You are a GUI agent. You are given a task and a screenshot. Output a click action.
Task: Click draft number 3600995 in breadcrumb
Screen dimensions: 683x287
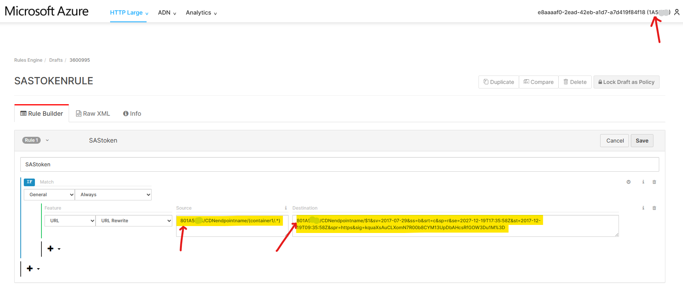coord(80,60)
